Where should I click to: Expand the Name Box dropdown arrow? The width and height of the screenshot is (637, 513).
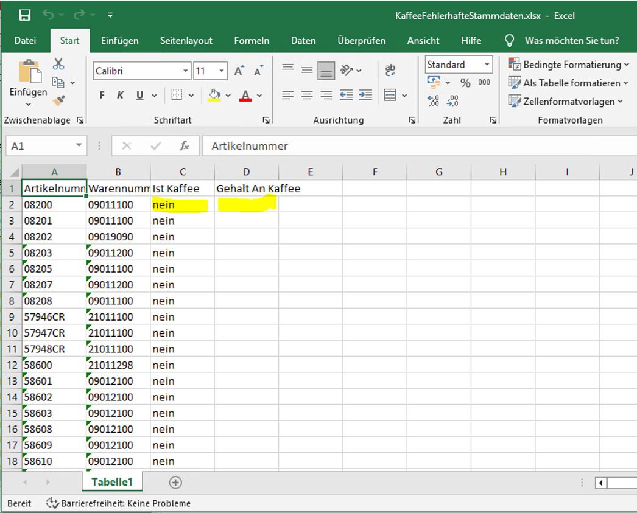pyautogui.click(x=79, y=146)
